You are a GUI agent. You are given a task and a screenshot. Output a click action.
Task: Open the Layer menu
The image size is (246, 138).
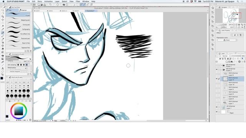(57, 2)
